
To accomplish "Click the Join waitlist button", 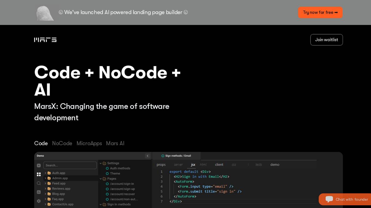I will tap(327, 40).
